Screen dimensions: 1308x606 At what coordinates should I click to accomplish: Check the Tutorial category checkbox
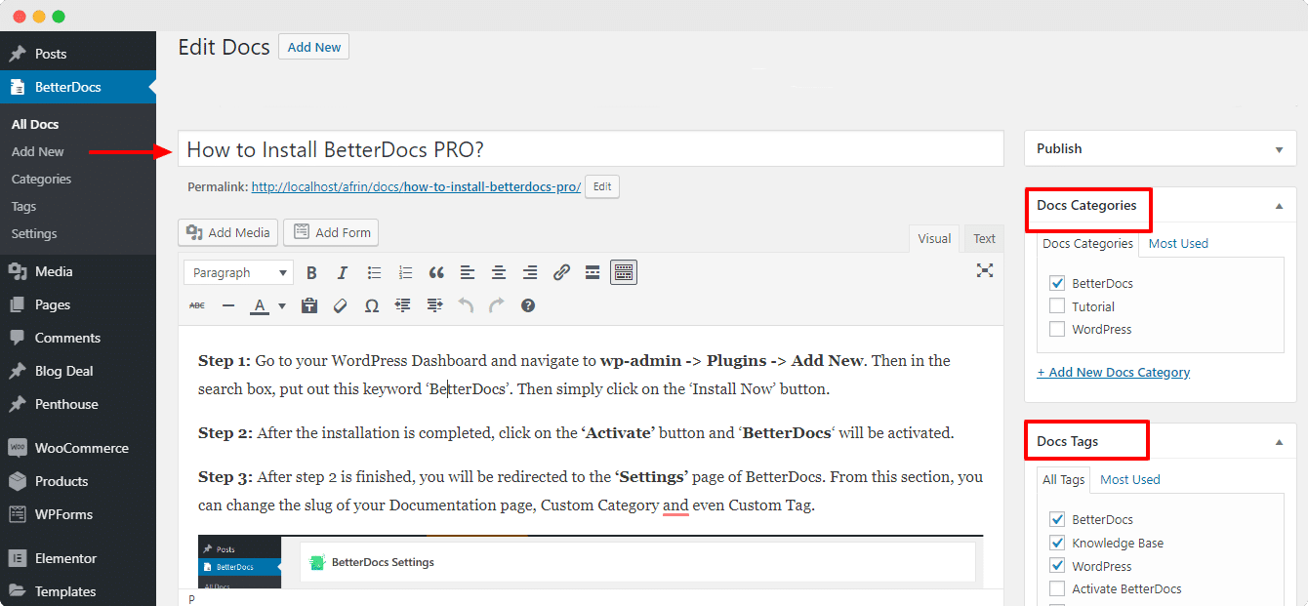tap(1057, 306)
